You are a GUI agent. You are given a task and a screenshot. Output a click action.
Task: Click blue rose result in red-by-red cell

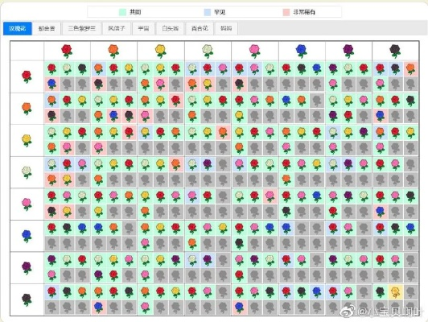pyautogui.click(x=51, y=84)
